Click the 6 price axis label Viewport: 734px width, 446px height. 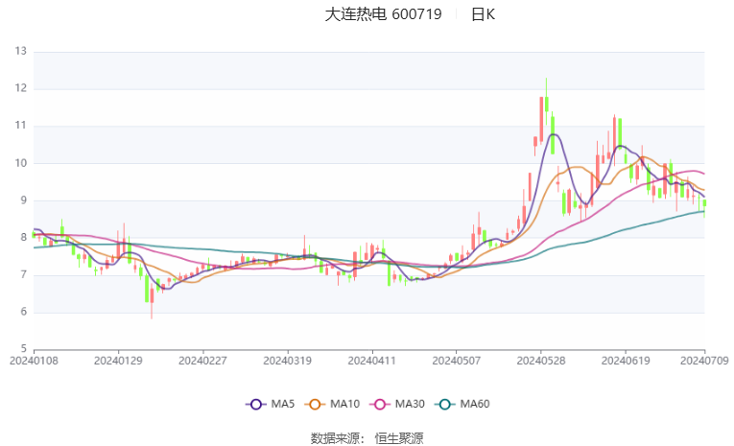point(23,312)
